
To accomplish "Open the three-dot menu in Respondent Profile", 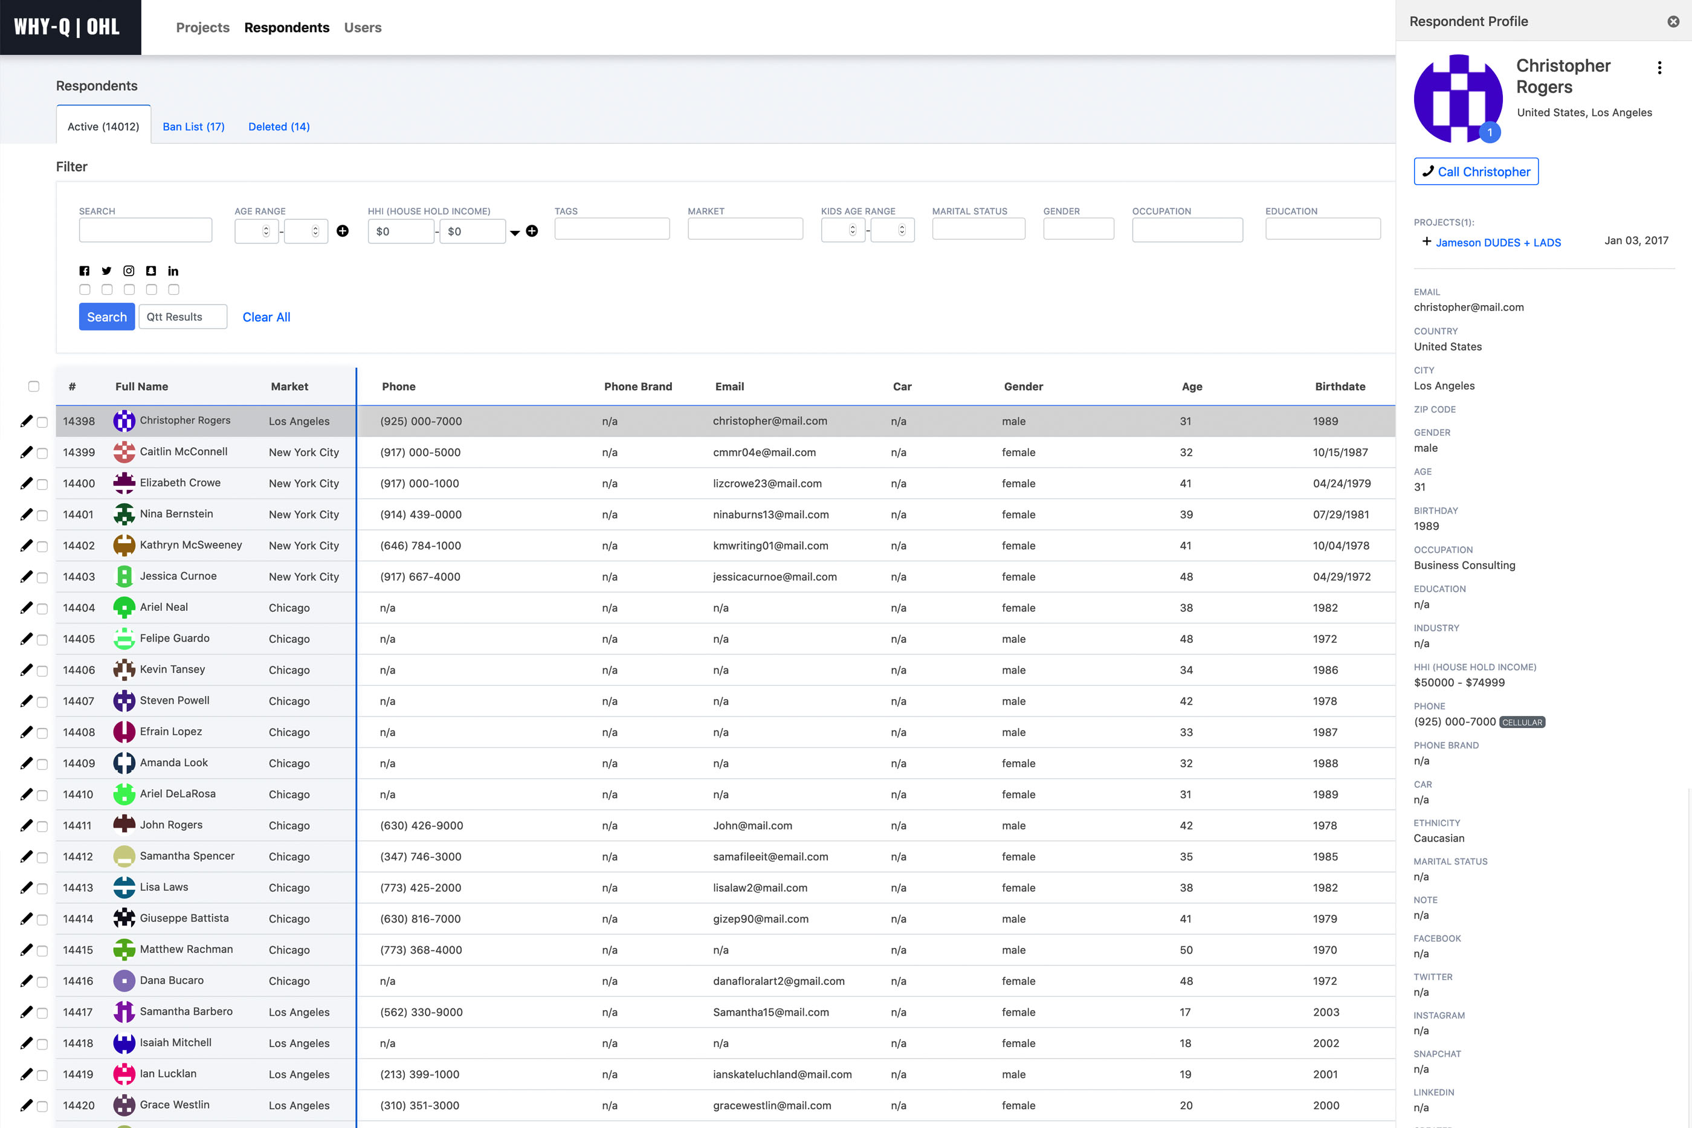I will point(1659,68).
